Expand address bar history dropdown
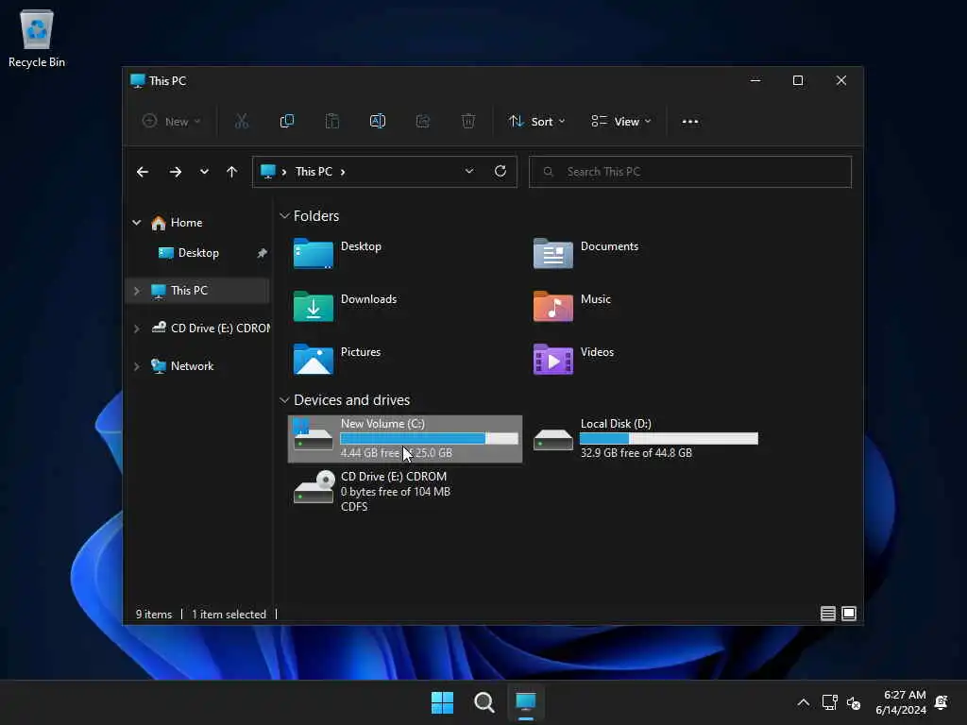The width and height of the screenshot is (967, 725). 469,172
